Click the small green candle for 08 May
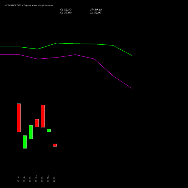This screenshot has height=188, width=188. (x=49, y=130)
